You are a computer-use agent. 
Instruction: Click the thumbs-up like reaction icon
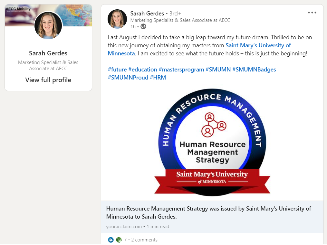coord(111,240)
